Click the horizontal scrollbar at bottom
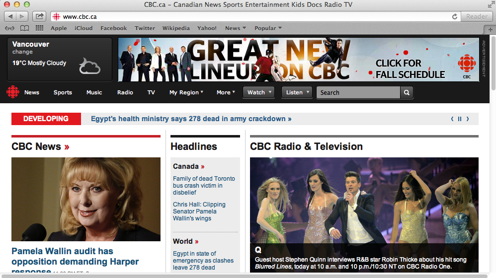Screen dimensions: 496x278 coord(245,276)
